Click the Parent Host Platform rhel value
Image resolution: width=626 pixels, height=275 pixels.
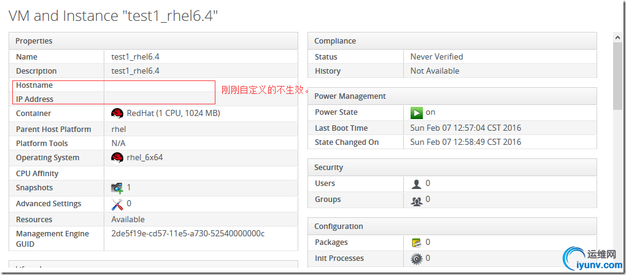click(x=118, y=129)
